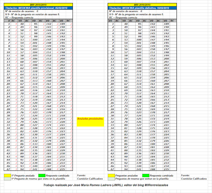Select green swatch beside right-hand 'Respuesta cambiada'
Screen dimensions: 212x193
tap(146, 175)
